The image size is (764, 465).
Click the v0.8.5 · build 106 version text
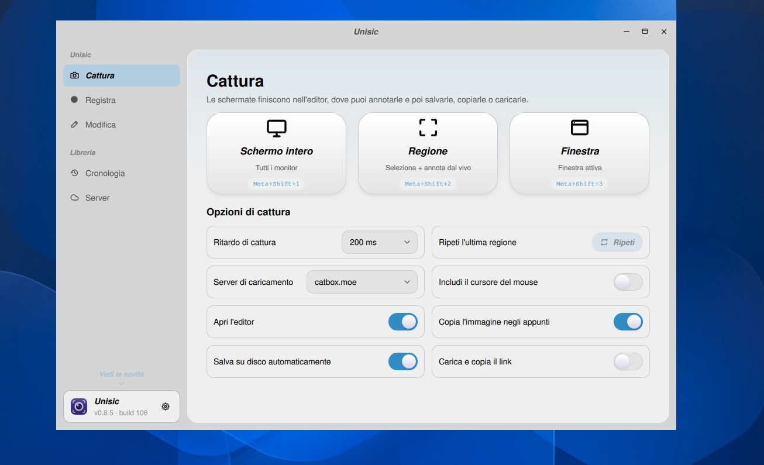coord(121,413)
